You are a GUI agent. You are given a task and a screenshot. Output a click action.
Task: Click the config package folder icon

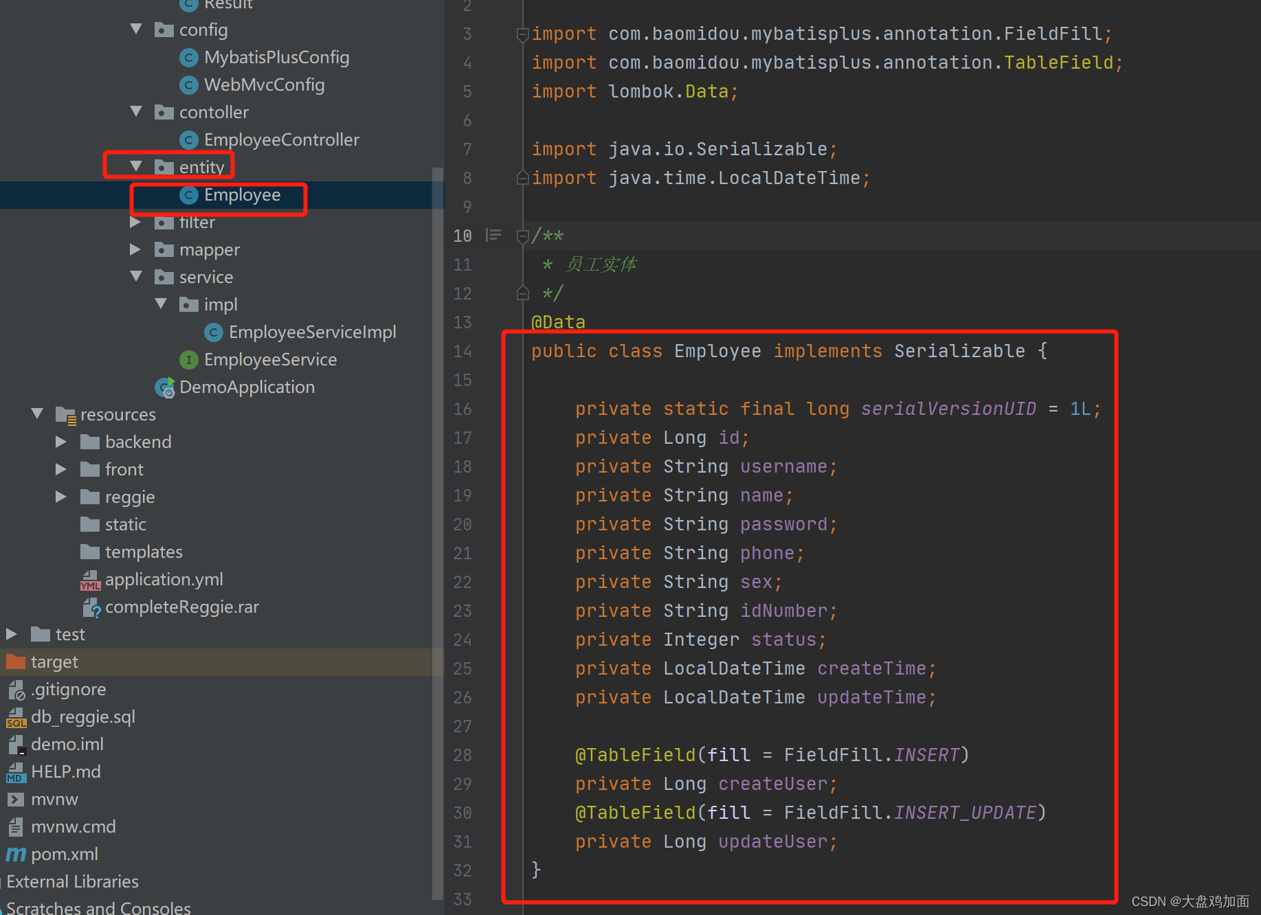(x=164, y=30)
